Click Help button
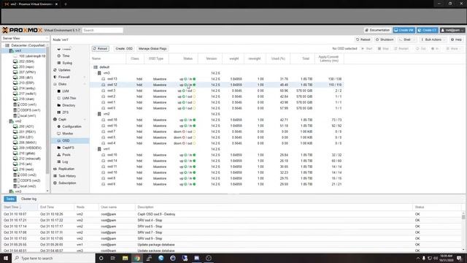 point(456,39)
